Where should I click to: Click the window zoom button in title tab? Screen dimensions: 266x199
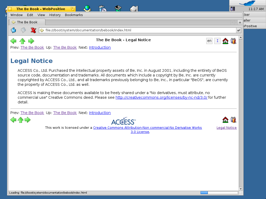[x=73, y=9]
